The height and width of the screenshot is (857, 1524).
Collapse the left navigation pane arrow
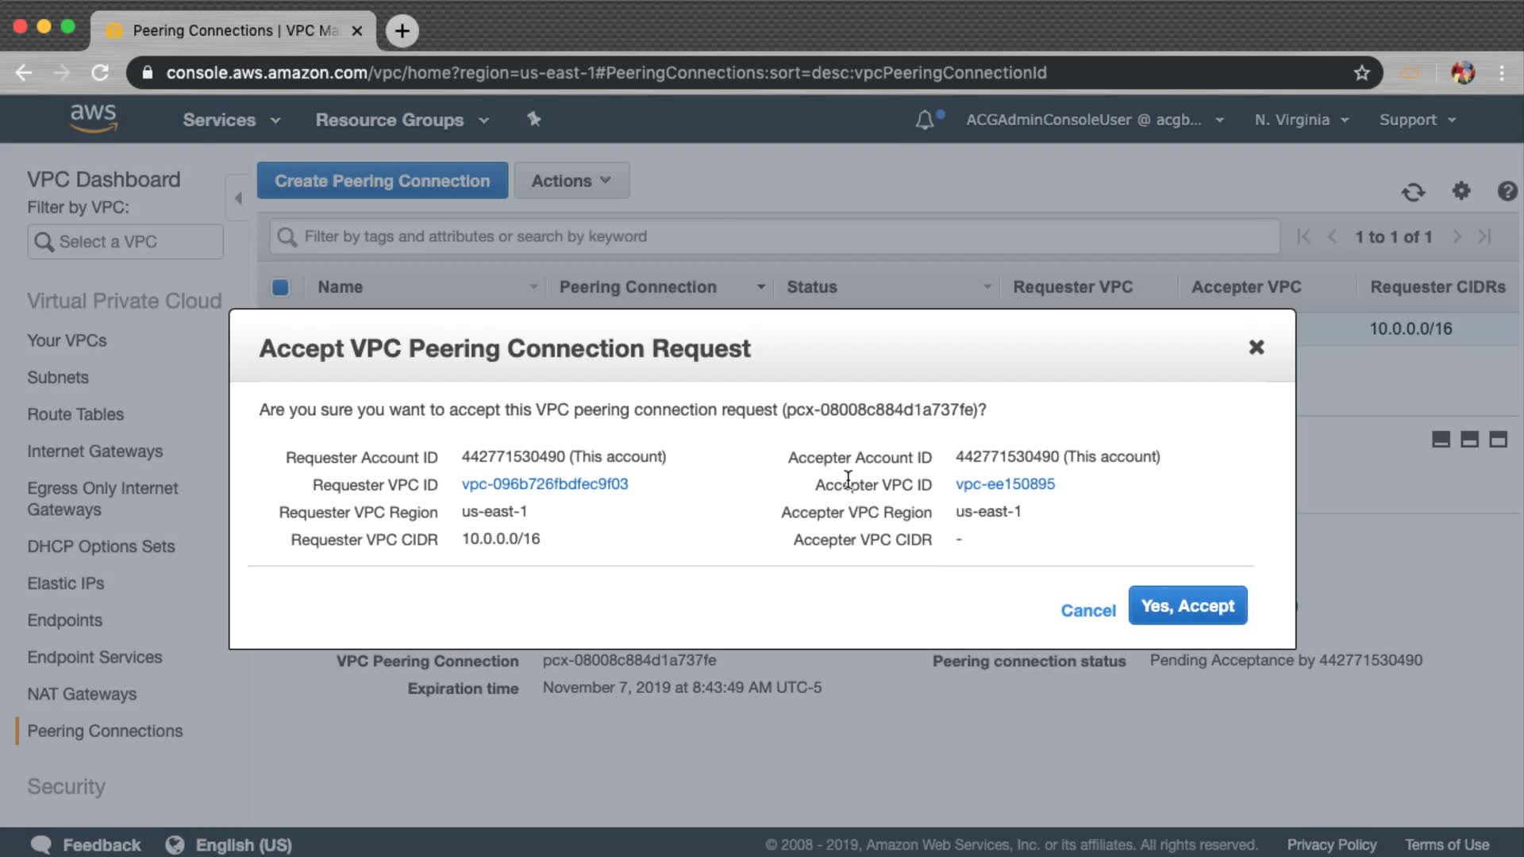click(238, 198)
